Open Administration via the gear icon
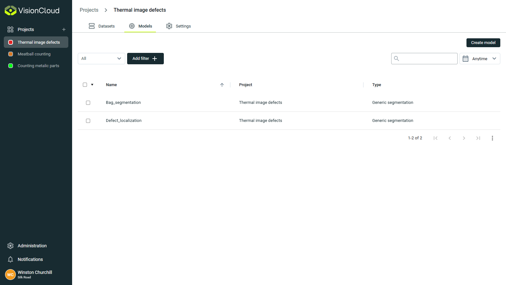 coord(10,246)
